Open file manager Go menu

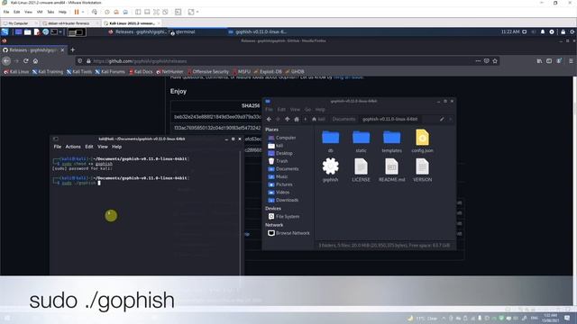[x=307, y=110]
